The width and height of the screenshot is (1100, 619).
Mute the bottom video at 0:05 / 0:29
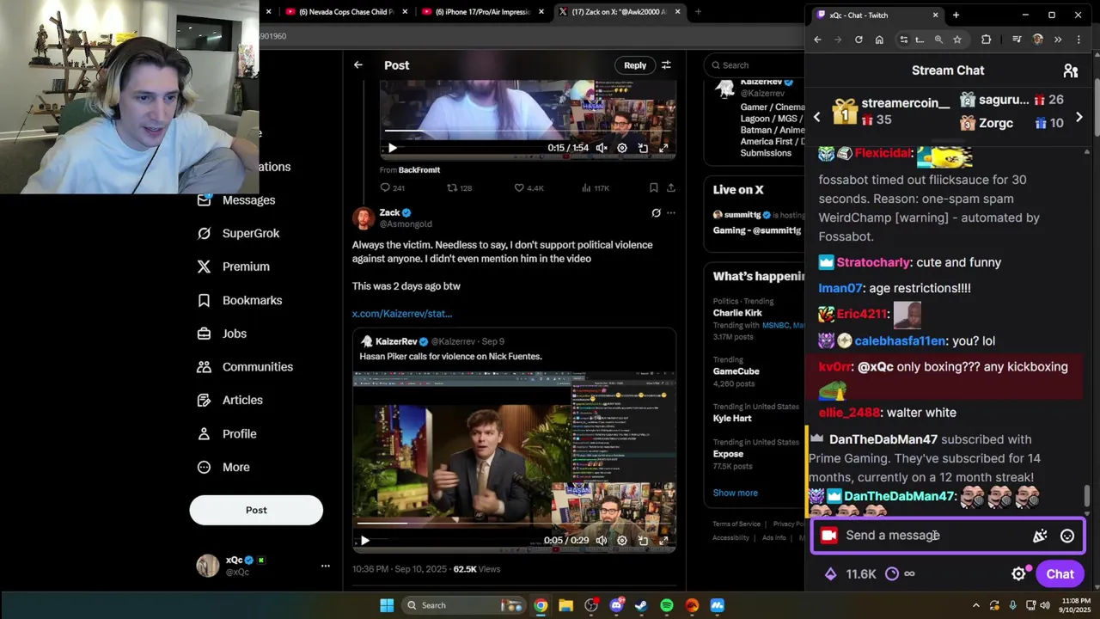point(602,541)
